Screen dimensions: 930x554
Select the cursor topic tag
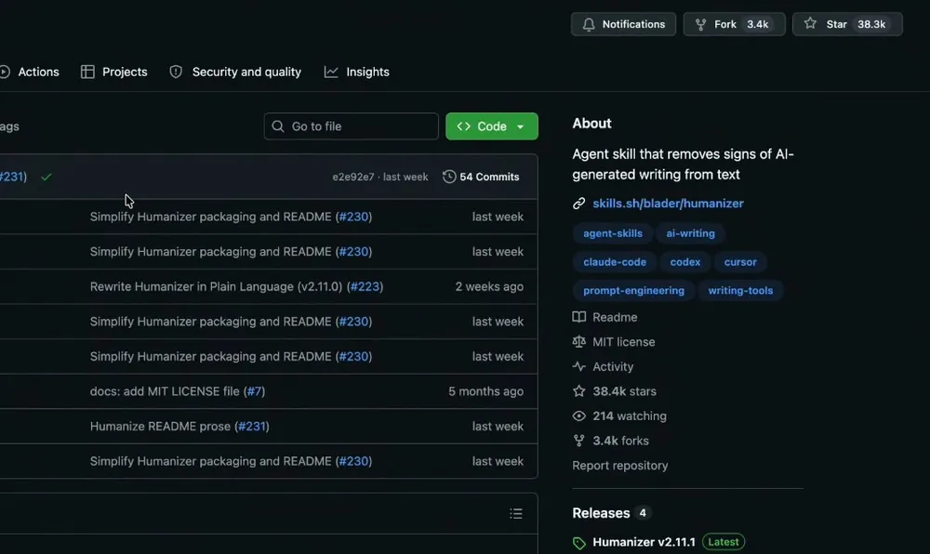pyautogui.click(x=740, y=262)
